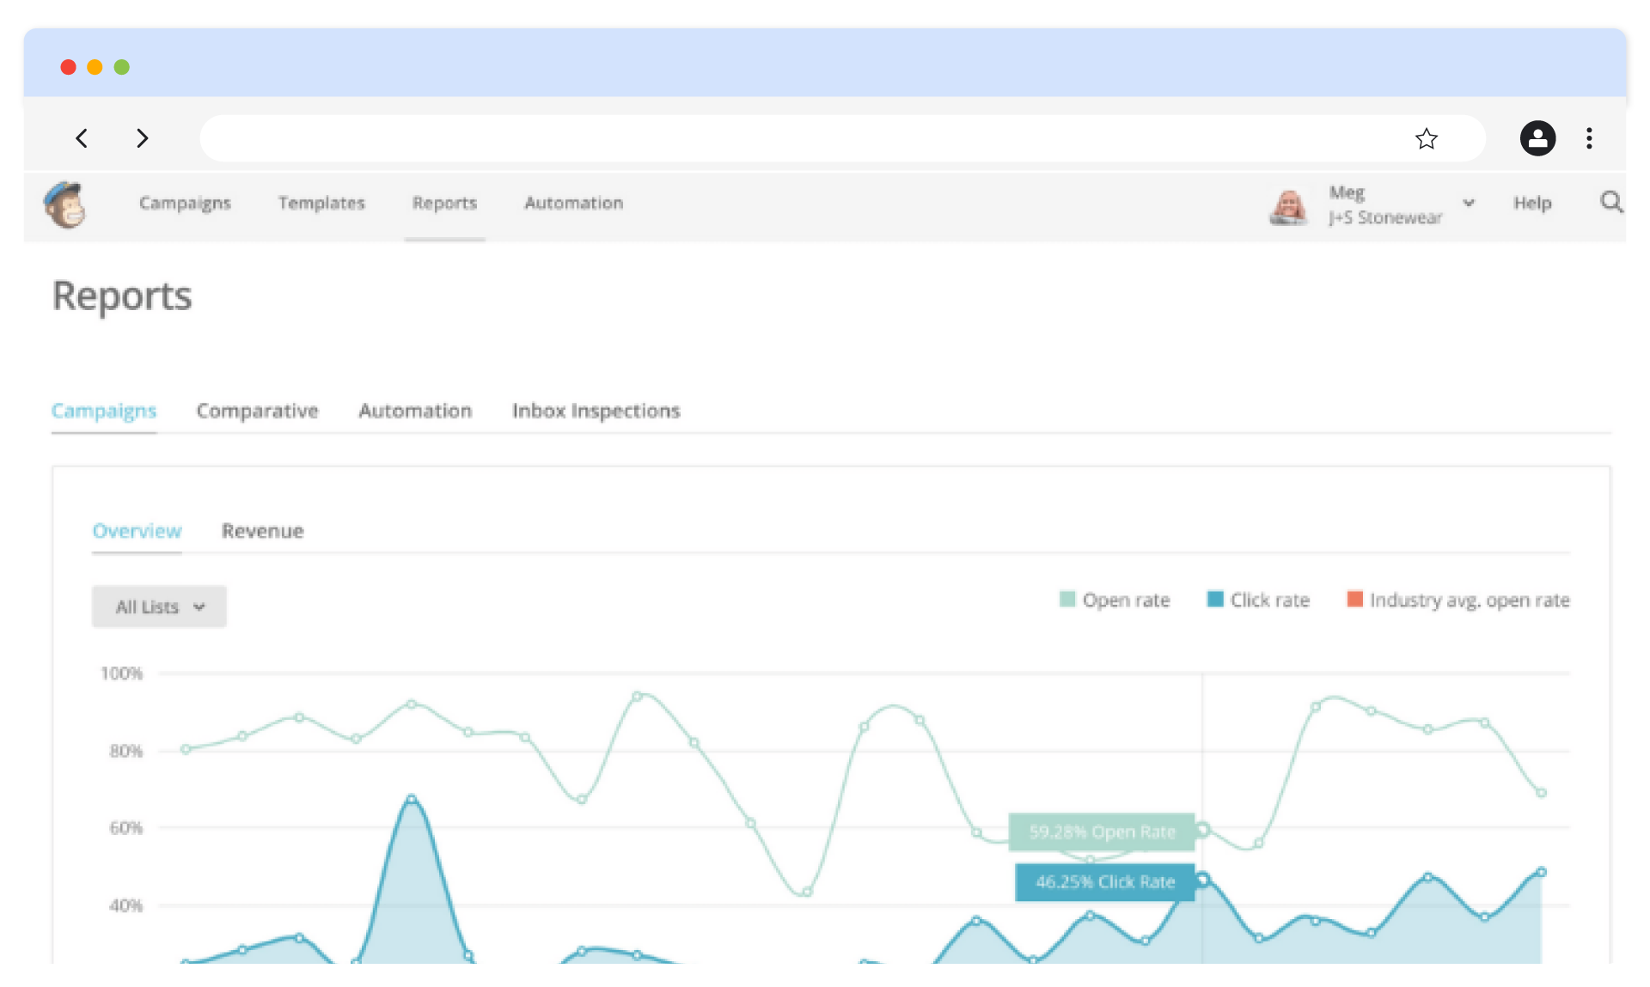The image size is (1650, 987).
Task: Bookmark the page with the star icon
Action: click(1426, 138)
